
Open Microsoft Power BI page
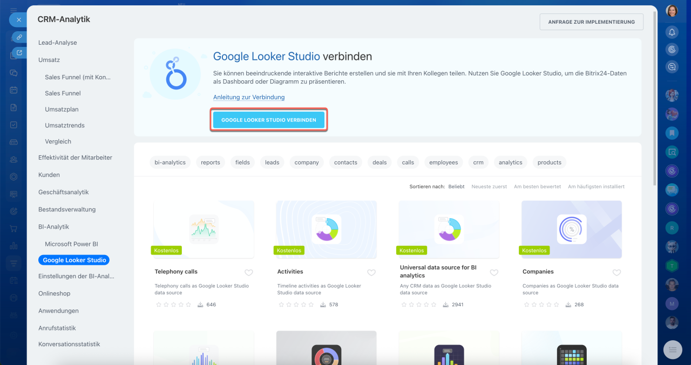[71, 244]
